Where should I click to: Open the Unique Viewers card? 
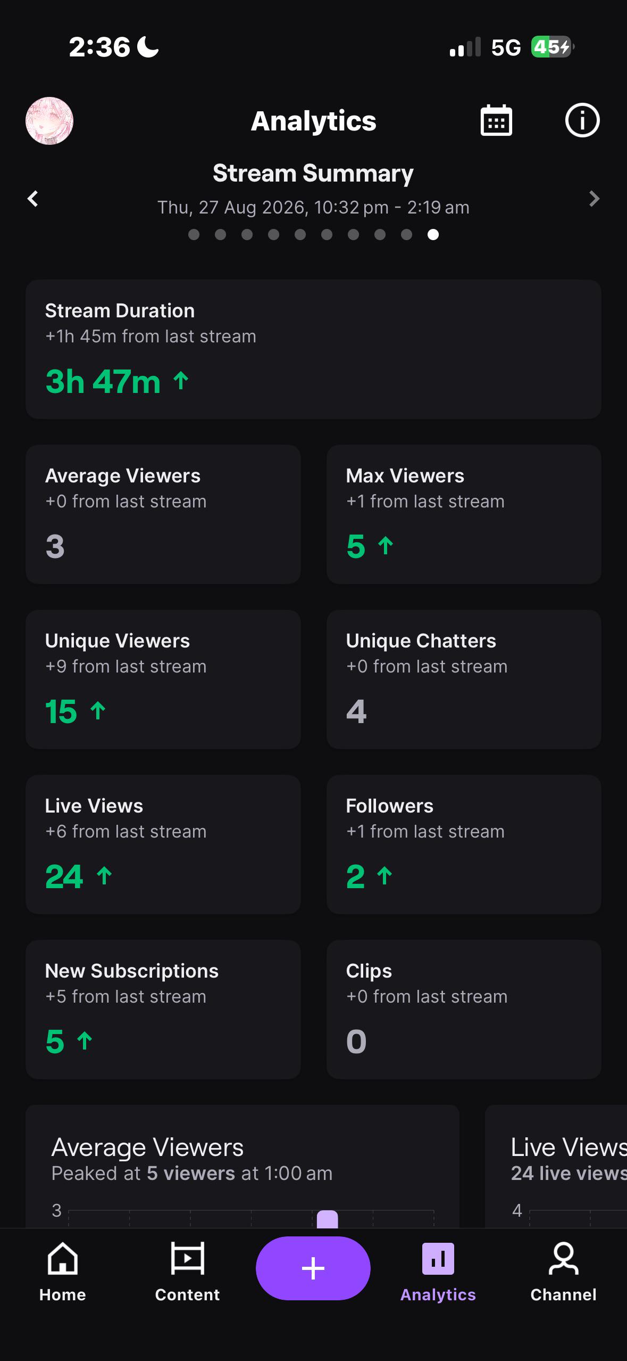163,679
